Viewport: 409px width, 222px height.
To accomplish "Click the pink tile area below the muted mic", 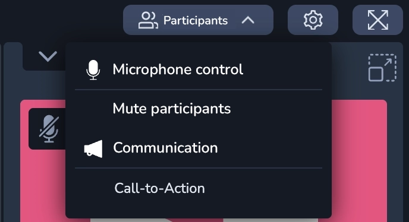I will pos(43,186).
